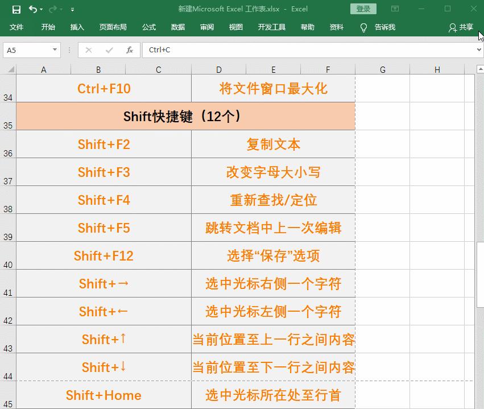Click the Undo icon
The height and width of the screenshot is (409, 484).
(x=32, y=9)
